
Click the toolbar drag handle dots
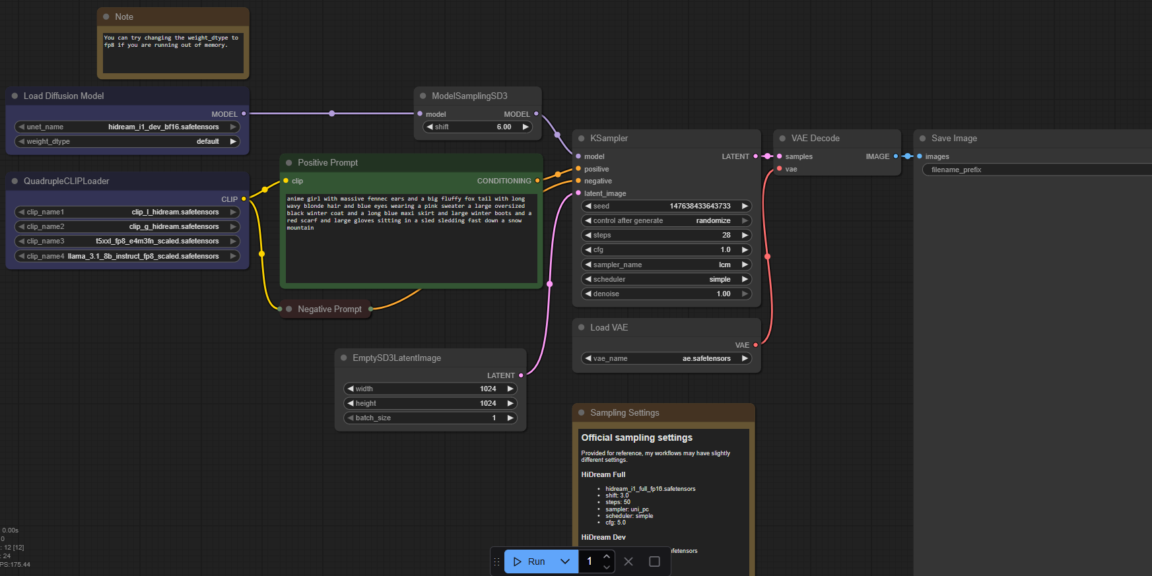click(x=497, y=561)
